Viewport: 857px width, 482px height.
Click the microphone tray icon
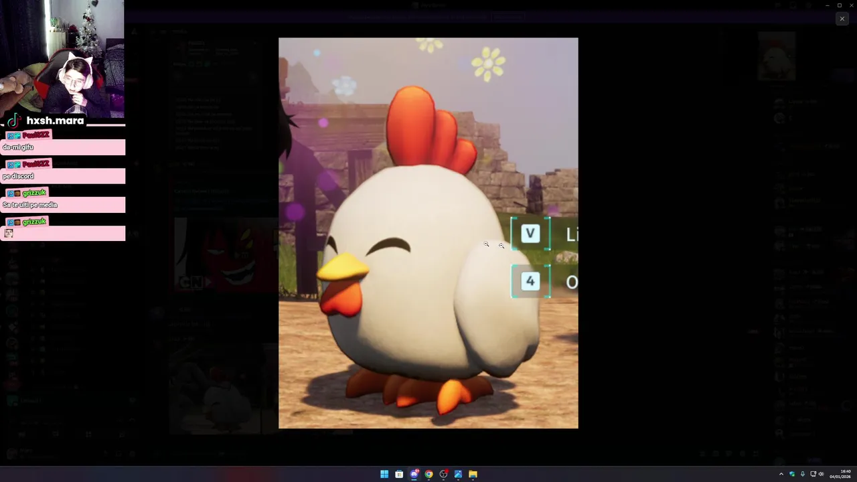click(x=802, y=474)
